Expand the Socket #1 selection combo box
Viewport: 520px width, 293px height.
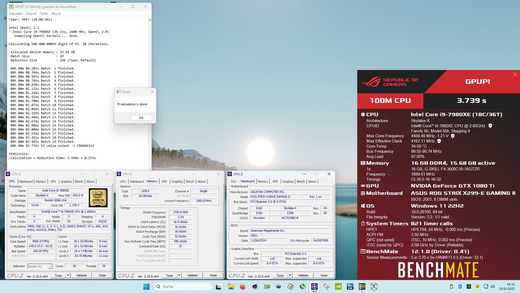[x=40, y=266]
